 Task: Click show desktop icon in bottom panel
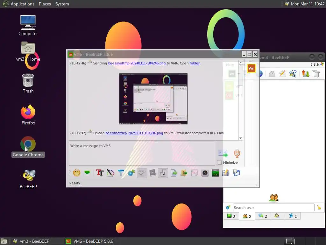[4, 241]
